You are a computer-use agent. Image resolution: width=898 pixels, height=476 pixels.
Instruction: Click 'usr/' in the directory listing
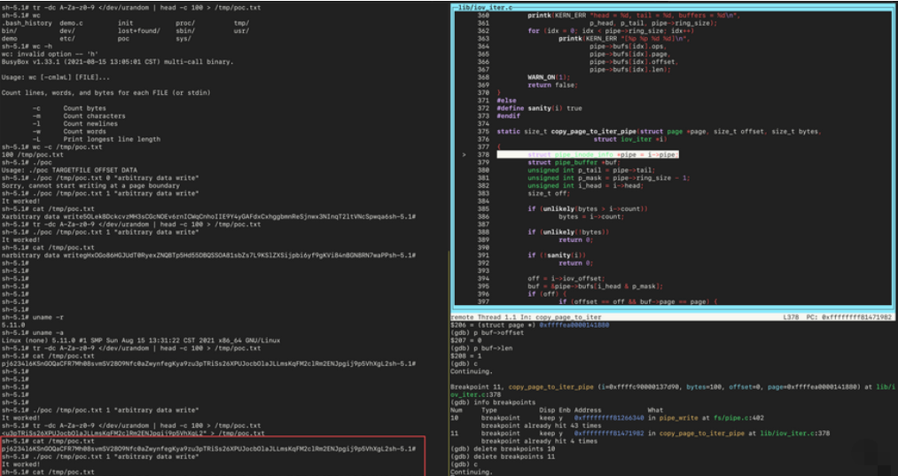pos(242,31)
